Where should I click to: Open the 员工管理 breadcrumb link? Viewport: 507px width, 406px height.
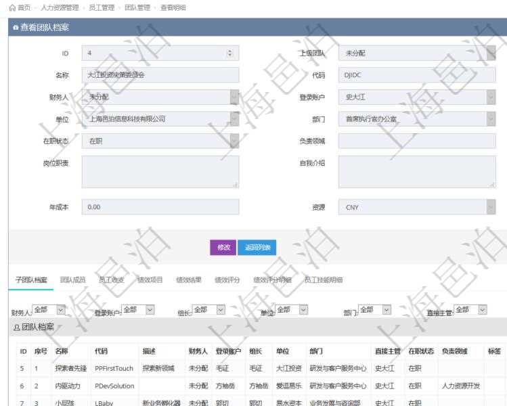coord(102,7)
